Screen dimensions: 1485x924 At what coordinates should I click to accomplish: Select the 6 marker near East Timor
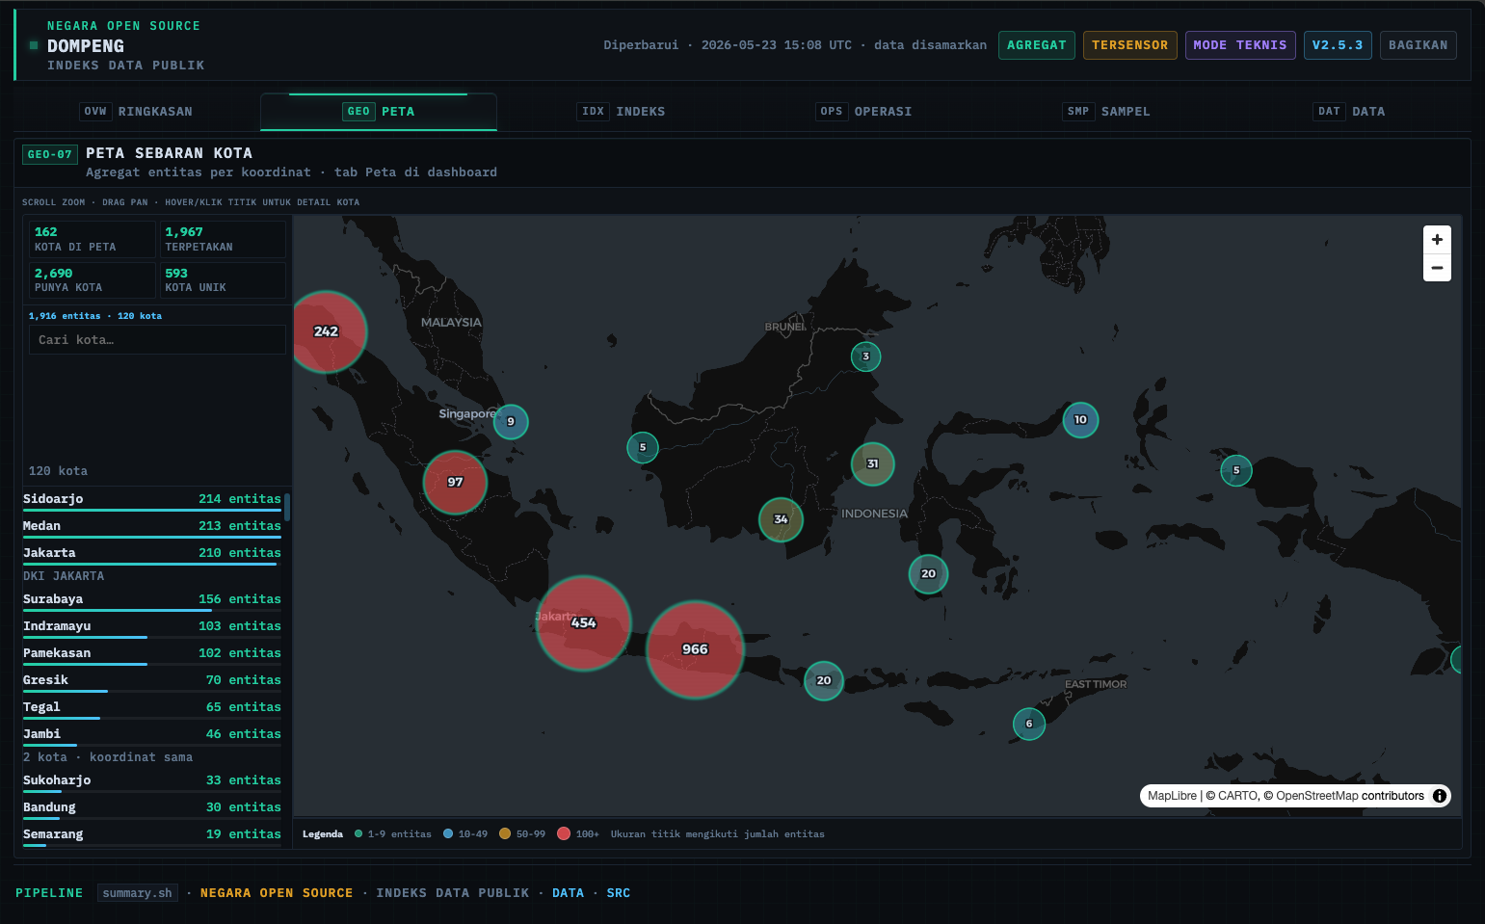click(1029, 724)
